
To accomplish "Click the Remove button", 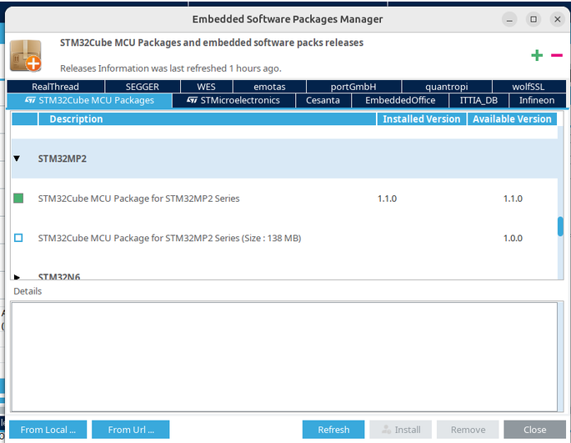I will pyautogui.click(x=468, y=430).
